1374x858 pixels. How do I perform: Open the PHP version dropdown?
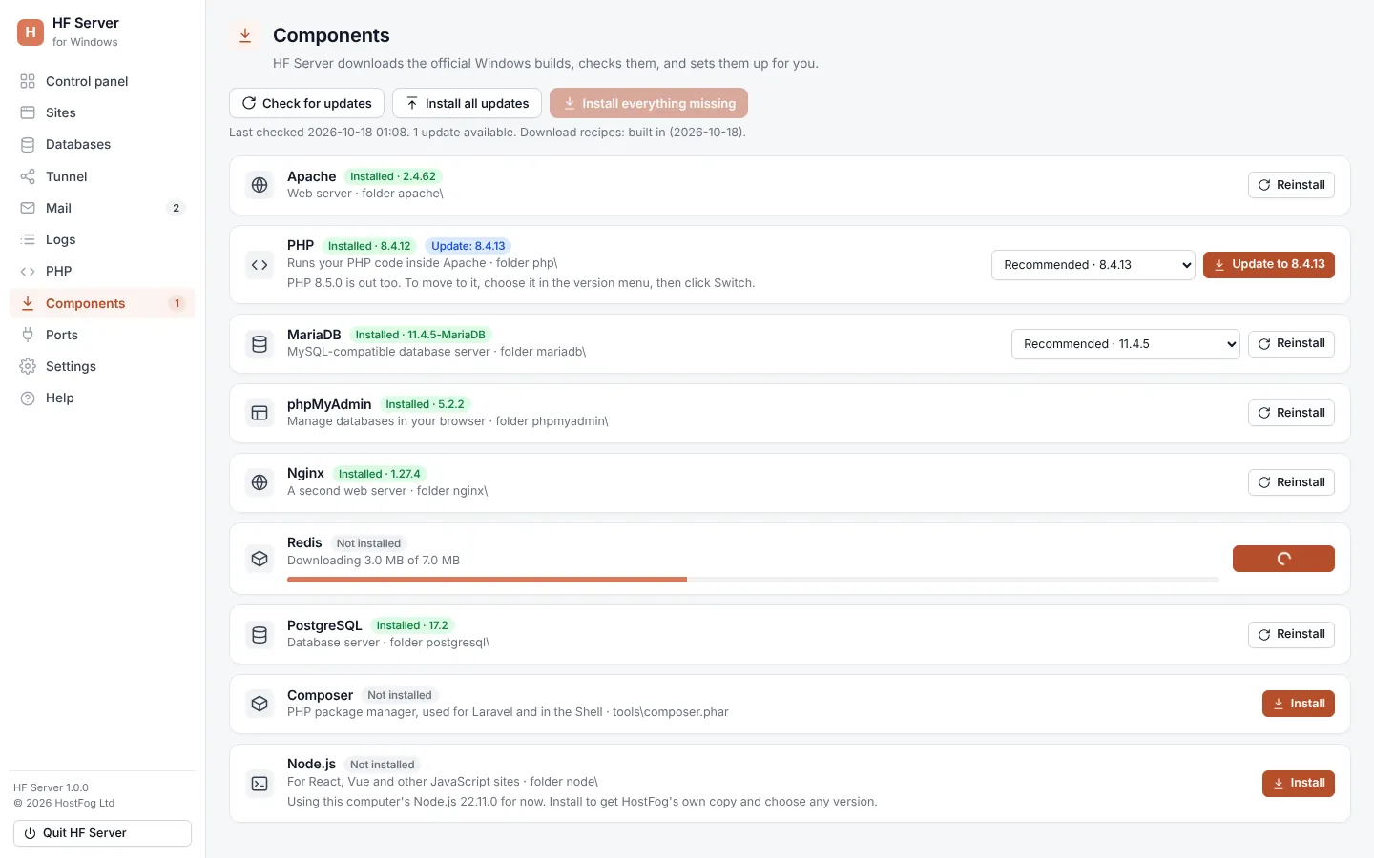1093,265
